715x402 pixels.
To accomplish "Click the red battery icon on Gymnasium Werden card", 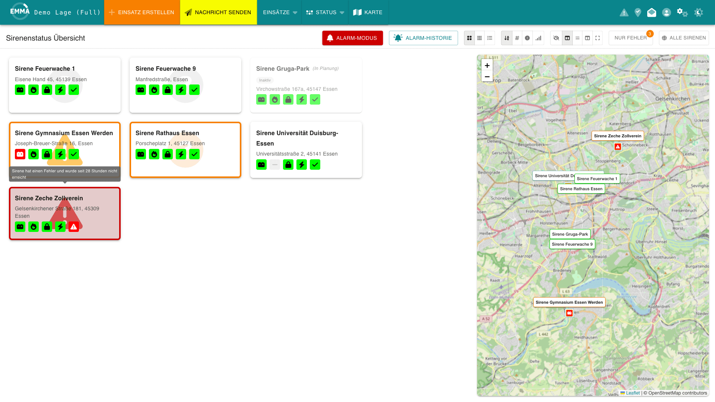I will pos(20,154).
